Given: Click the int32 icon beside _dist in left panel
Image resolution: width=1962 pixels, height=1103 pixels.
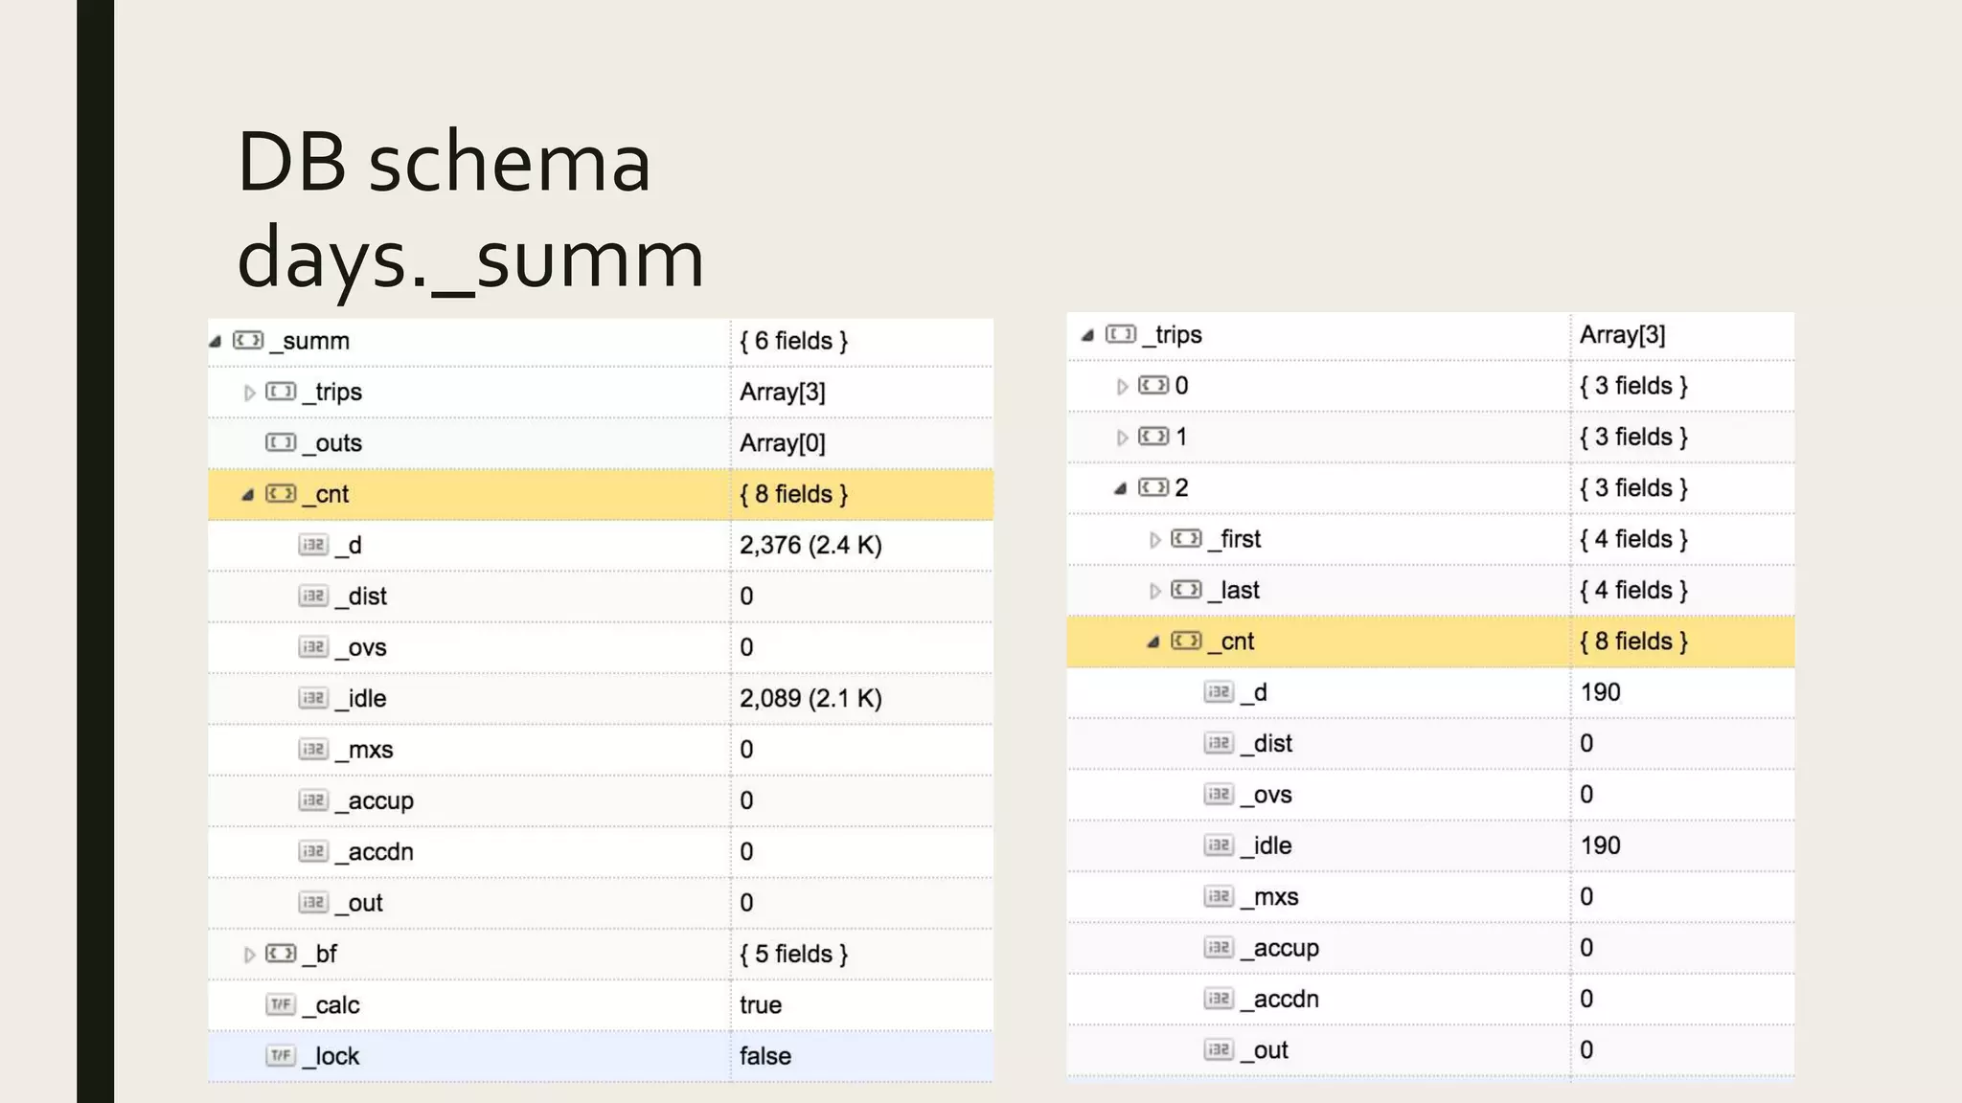Looking at the screenshot, I should coord(313,596).
